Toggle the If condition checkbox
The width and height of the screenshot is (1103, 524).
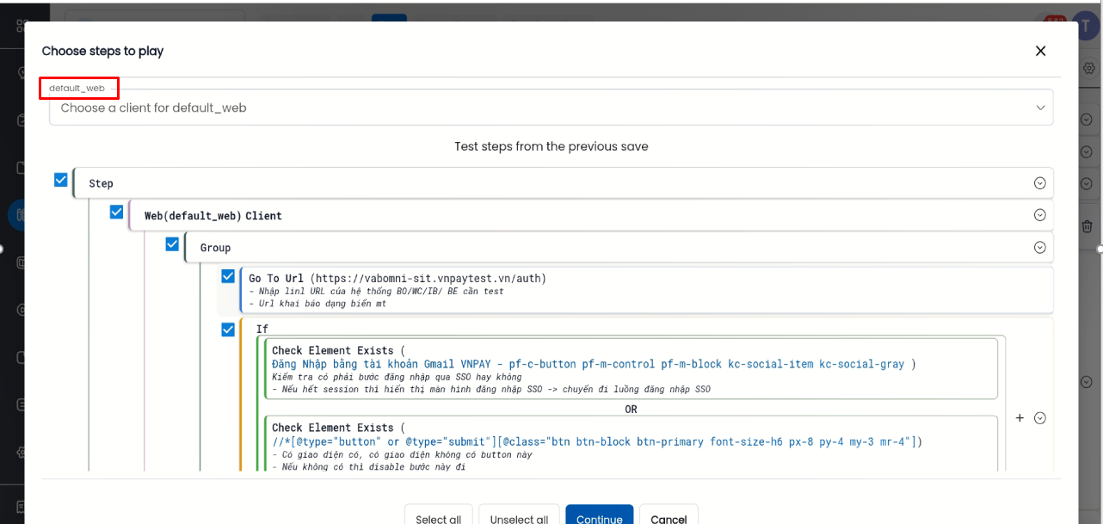[228, 329]
